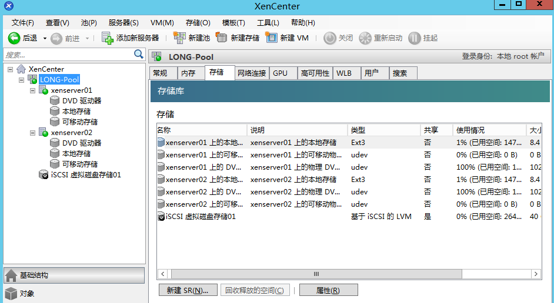Switch to the 内存 tab
Image resolution: width=554 pixels, height=303 pixels.
[191, 73]
